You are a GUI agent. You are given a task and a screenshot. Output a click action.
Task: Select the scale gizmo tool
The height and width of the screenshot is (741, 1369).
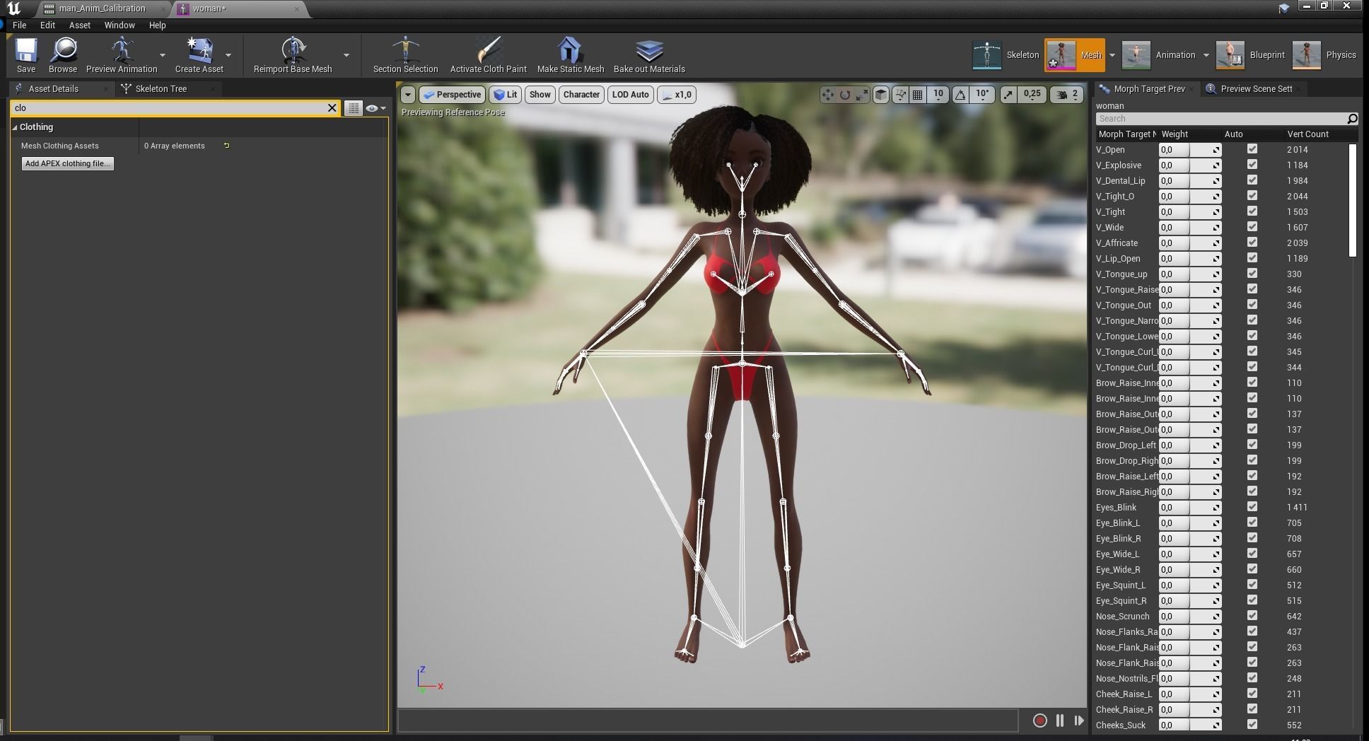[x=862, y=95]
